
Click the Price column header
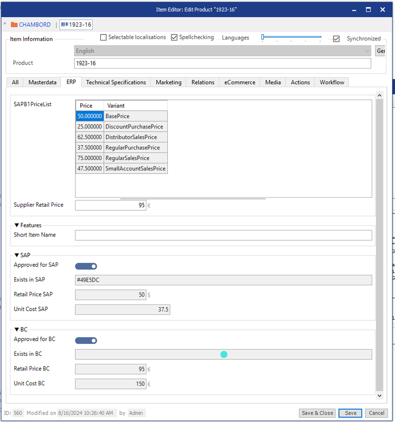[x=90, y=105]
